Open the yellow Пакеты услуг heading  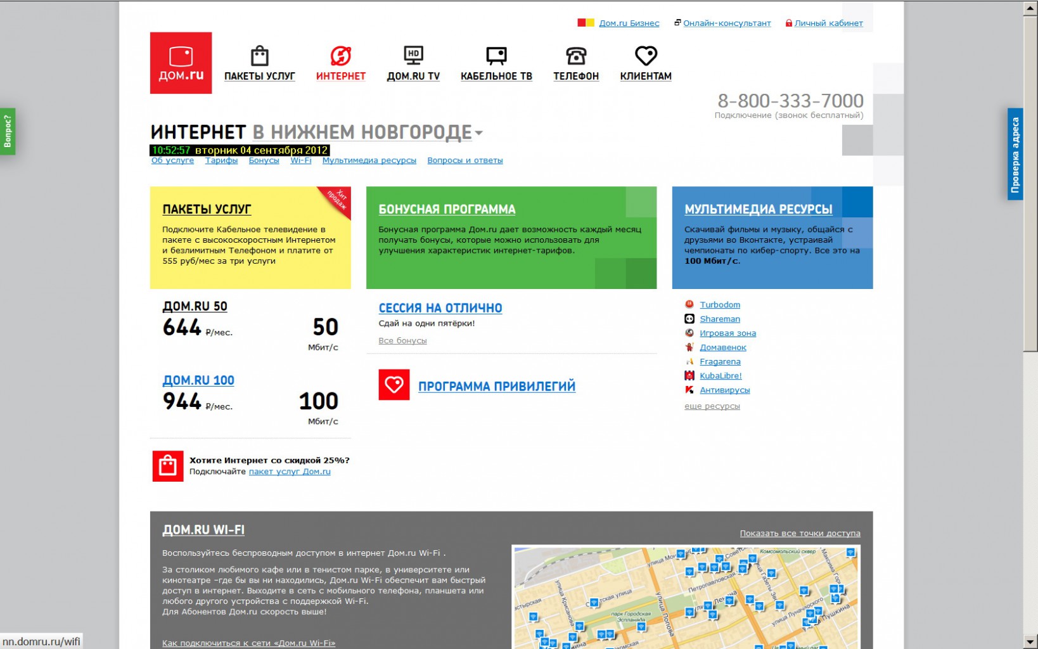207,209
